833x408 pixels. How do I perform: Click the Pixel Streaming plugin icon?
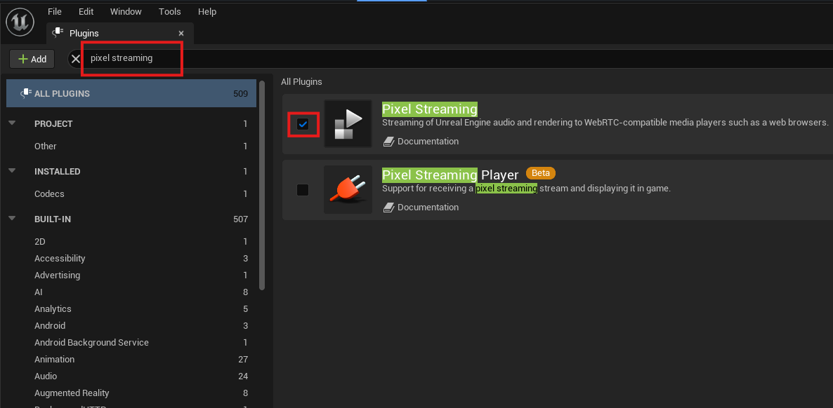(348, 124)
